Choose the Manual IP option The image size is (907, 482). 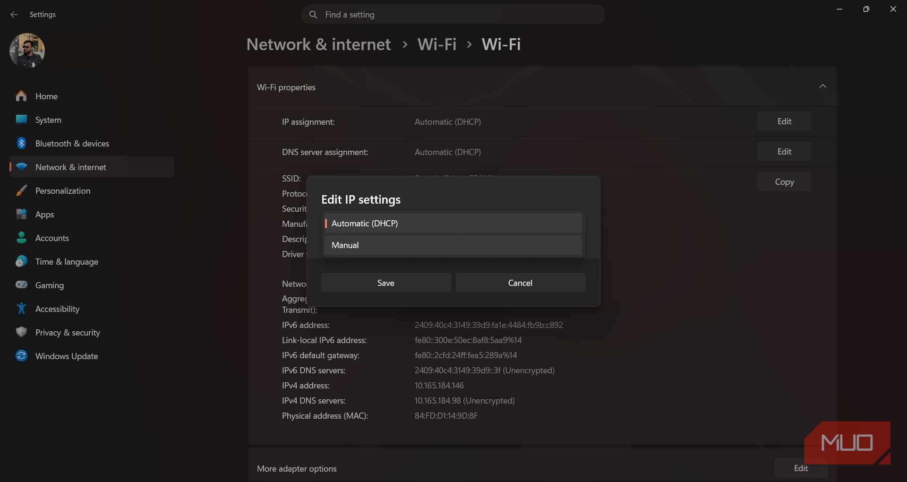pos(453,245)
